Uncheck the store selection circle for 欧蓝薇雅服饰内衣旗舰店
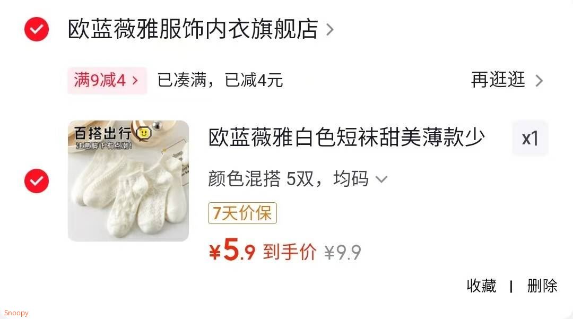This screenshot has height=319, width=573. point(37,29)
